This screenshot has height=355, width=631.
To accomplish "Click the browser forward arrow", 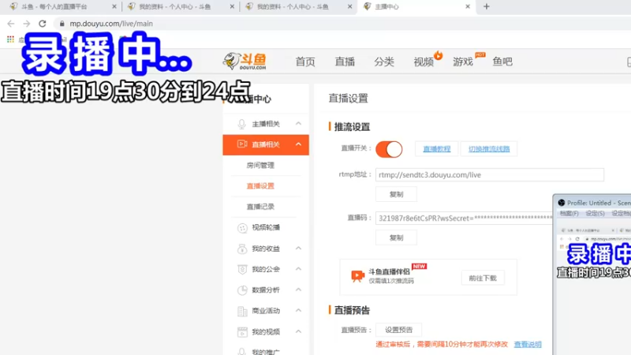I will (27, 24).
